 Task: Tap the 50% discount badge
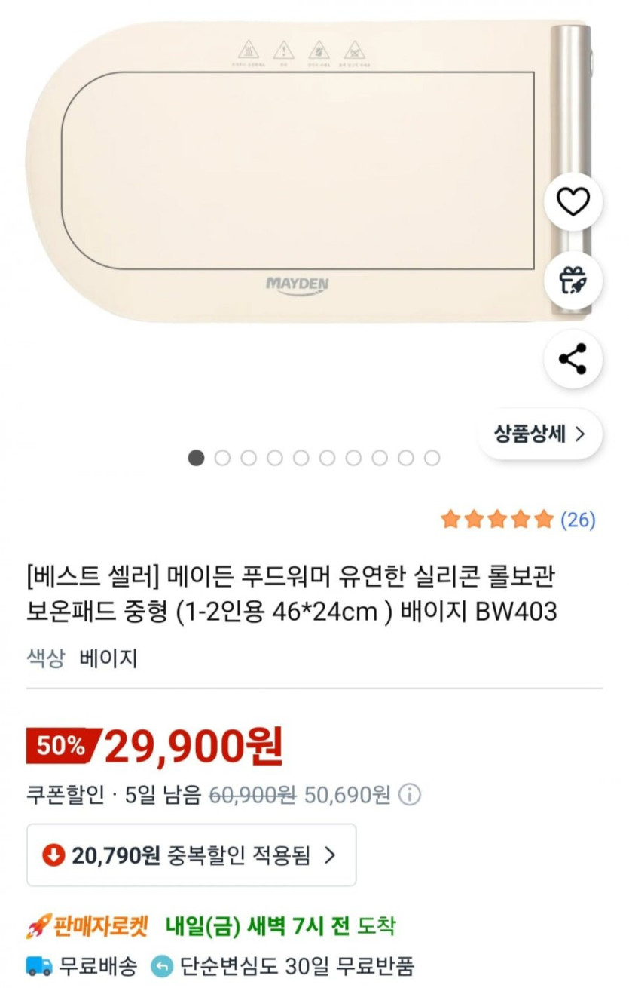point(62,746)
